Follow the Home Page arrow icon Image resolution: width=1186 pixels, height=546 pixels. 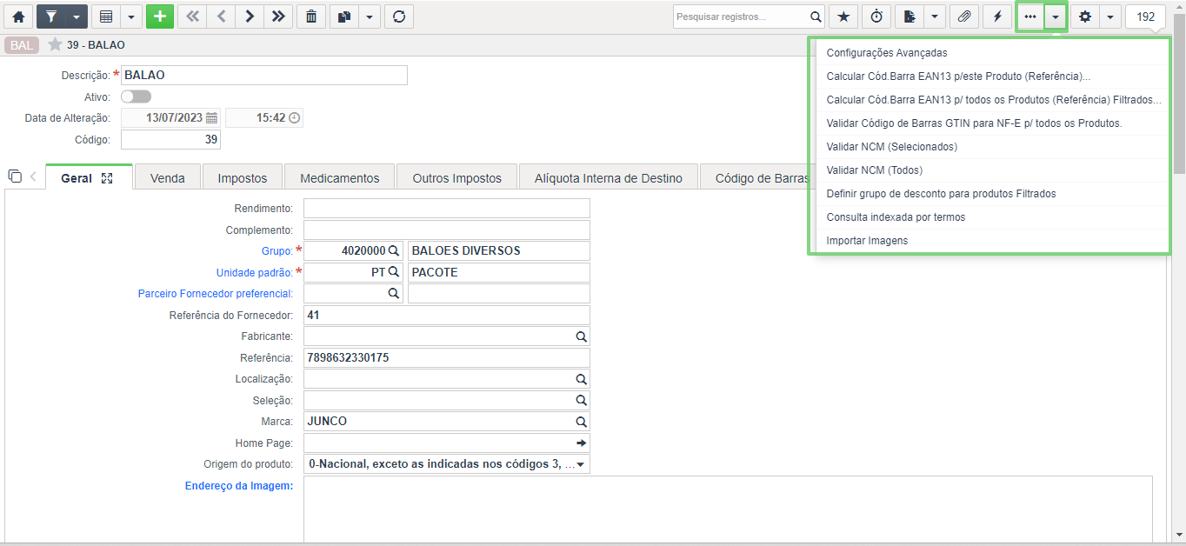(x=582, y=443)
